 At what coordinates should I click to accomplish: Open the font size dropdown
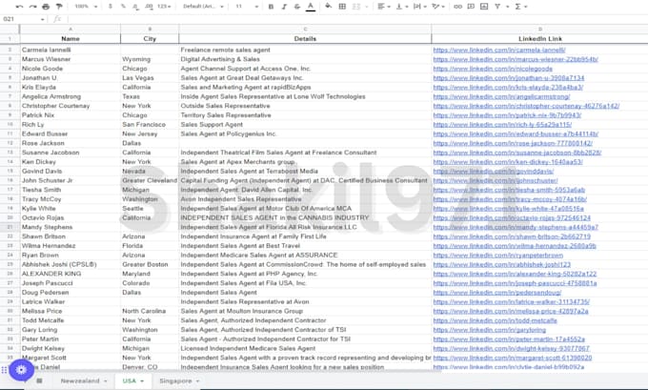click(247, 7)
